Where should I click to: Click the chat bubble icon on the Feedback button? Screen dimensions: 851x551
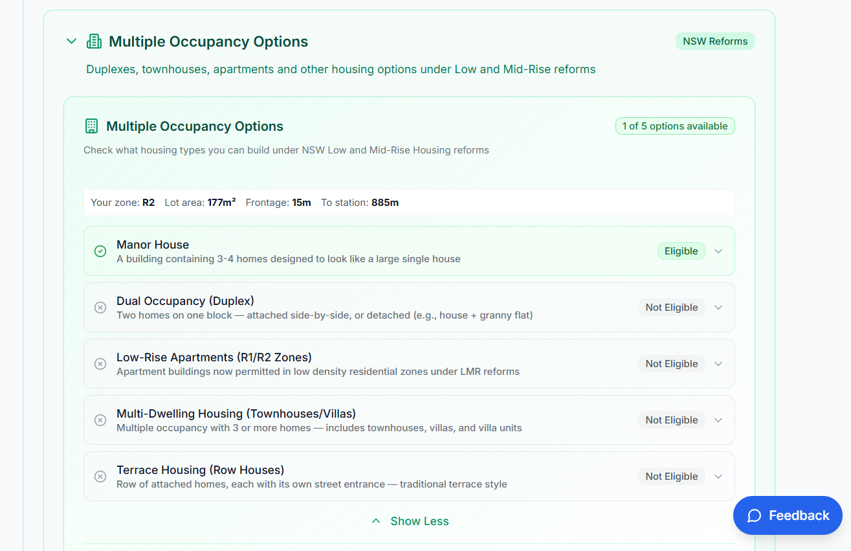(755, 515)
